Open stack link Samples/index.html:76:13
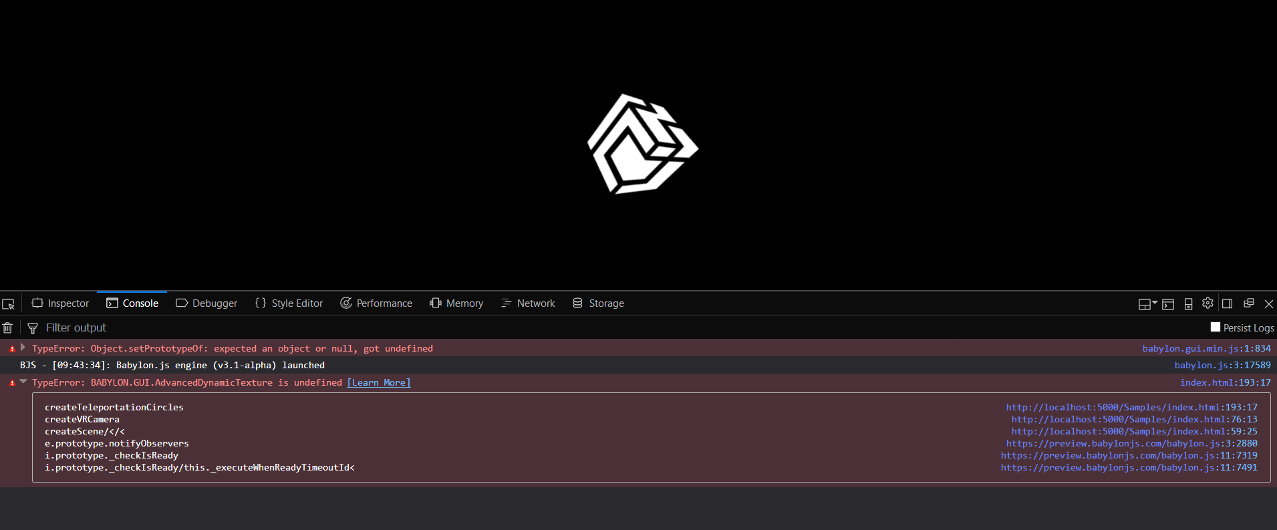 1134,420
